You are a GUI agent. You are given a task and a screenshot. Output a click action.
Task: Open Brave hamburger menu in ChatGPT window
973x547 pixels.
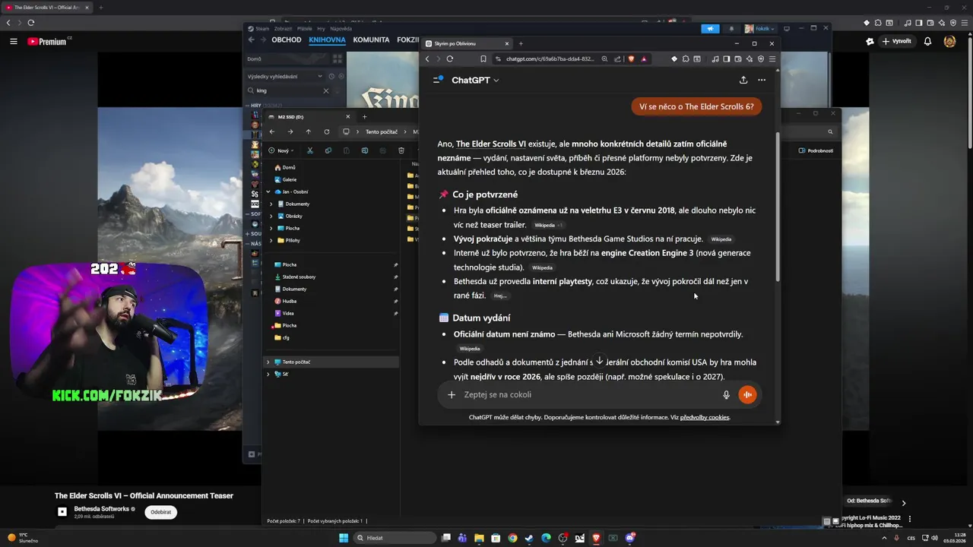coord(772,58)
